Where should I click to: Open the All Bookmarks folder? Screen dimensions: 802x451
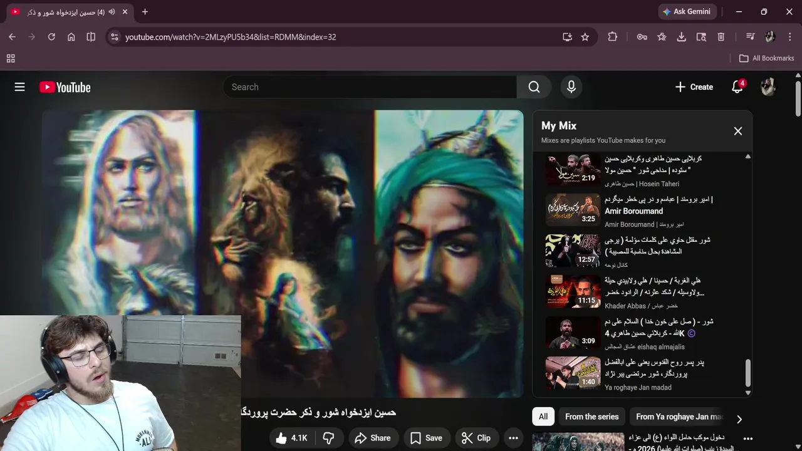coord(766,58)
